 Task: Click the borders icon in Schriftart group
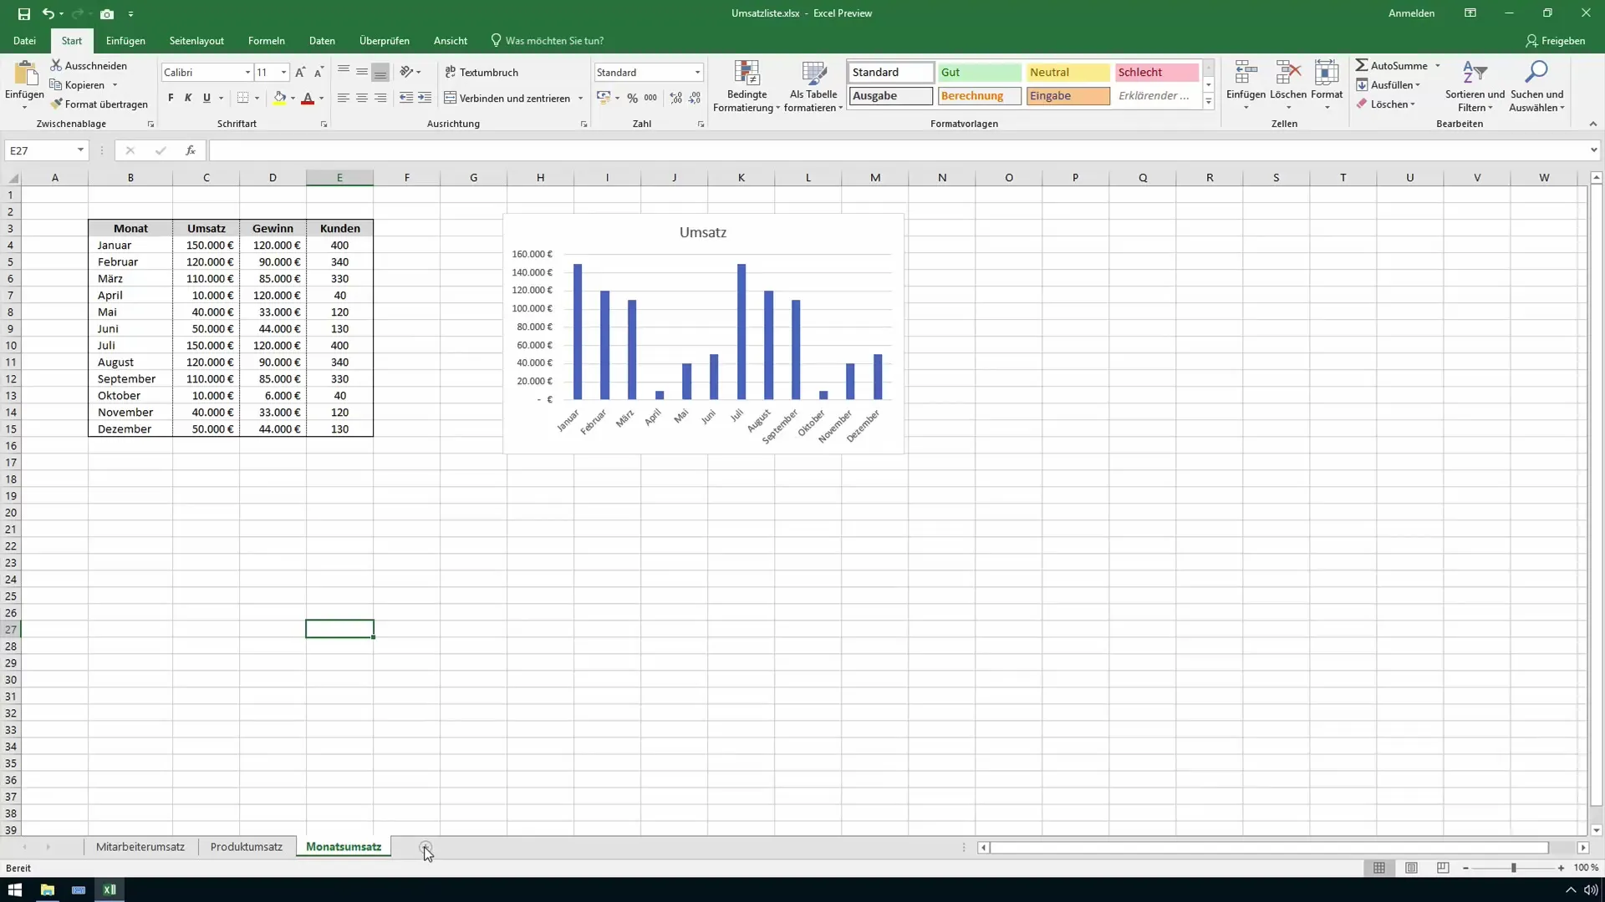coord(242,98)
